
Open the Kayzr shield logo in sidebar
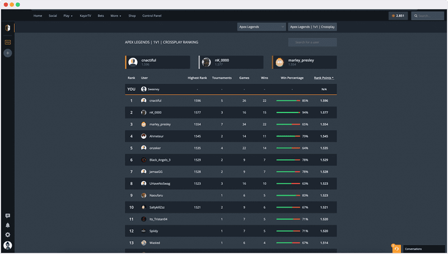8,27
